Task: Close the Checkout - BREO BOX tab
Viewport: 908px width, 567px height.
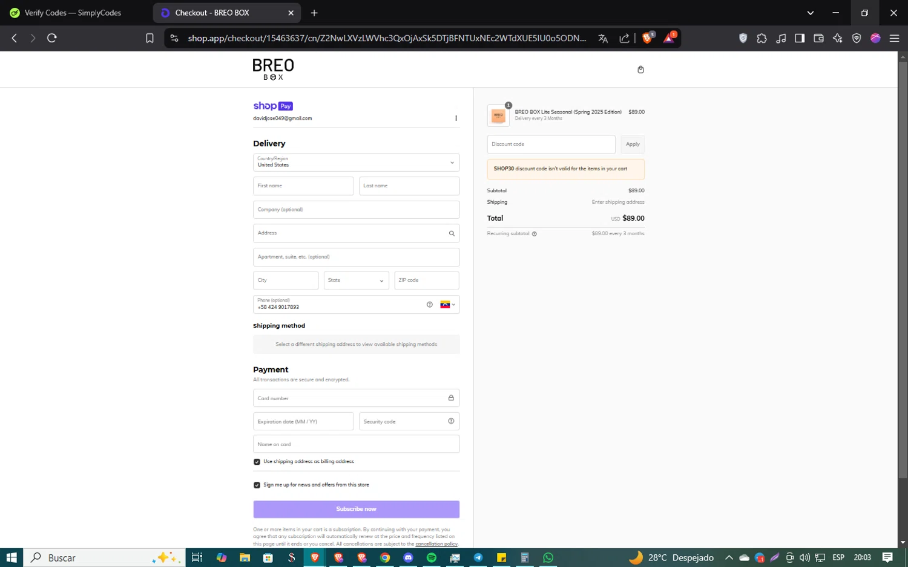Action: tap(291, 13)
